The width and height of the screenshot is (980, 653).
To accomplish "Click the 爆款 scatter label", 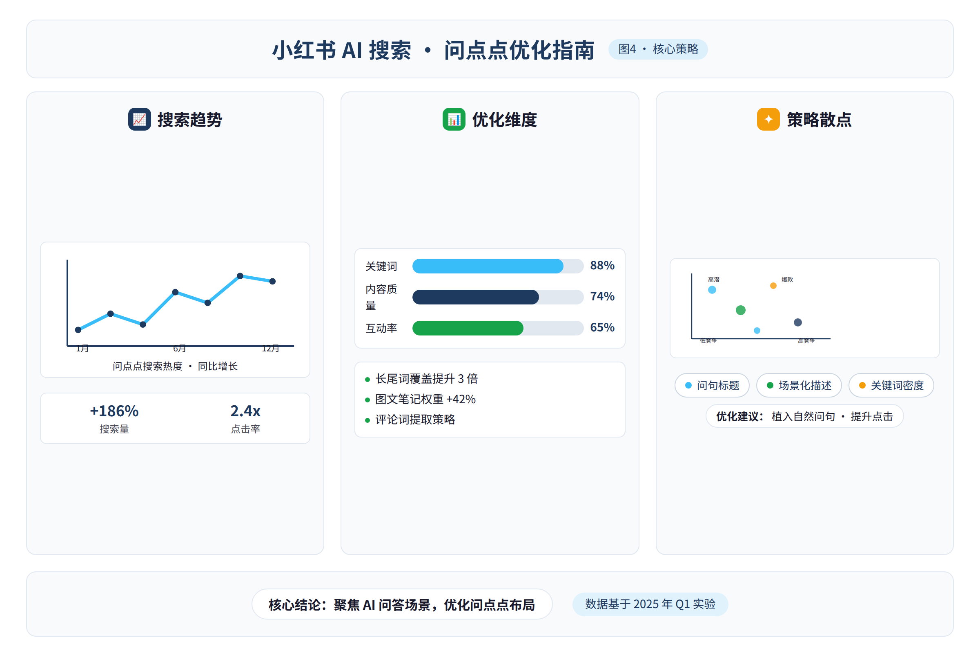I will tap(787, 280).
